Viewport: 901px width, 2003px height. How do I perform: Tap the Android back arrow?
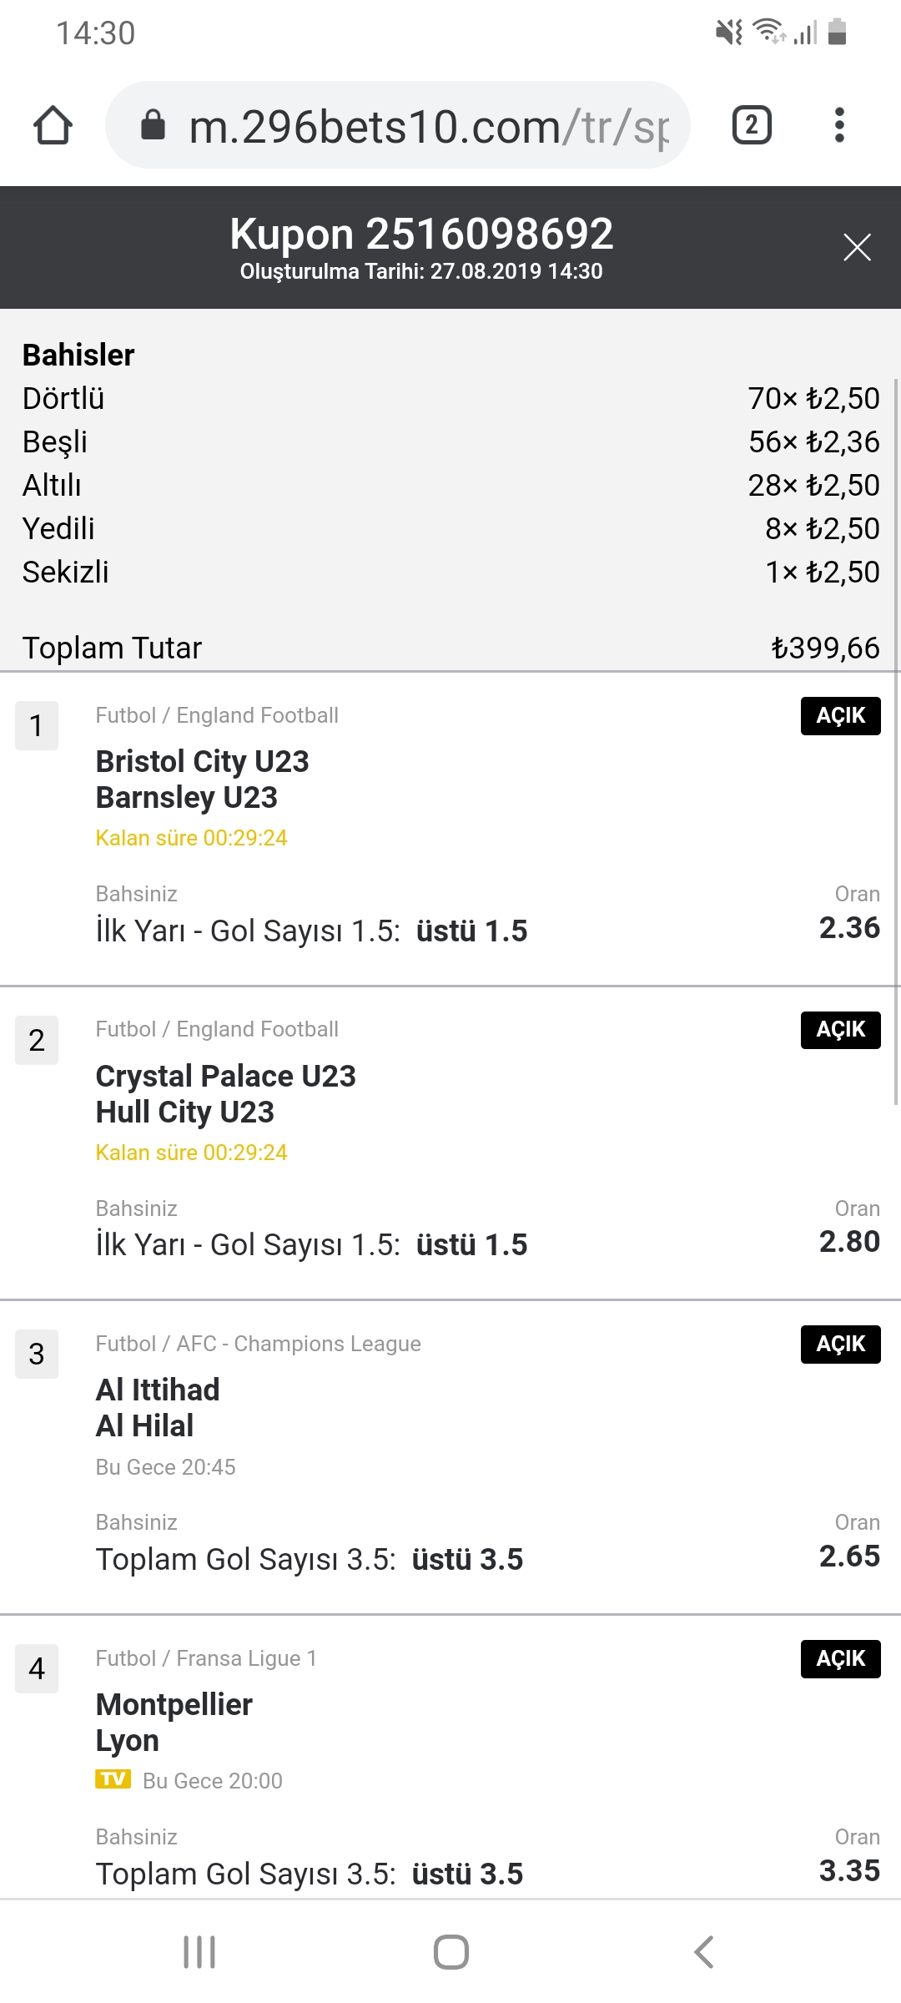(703, 1952)
